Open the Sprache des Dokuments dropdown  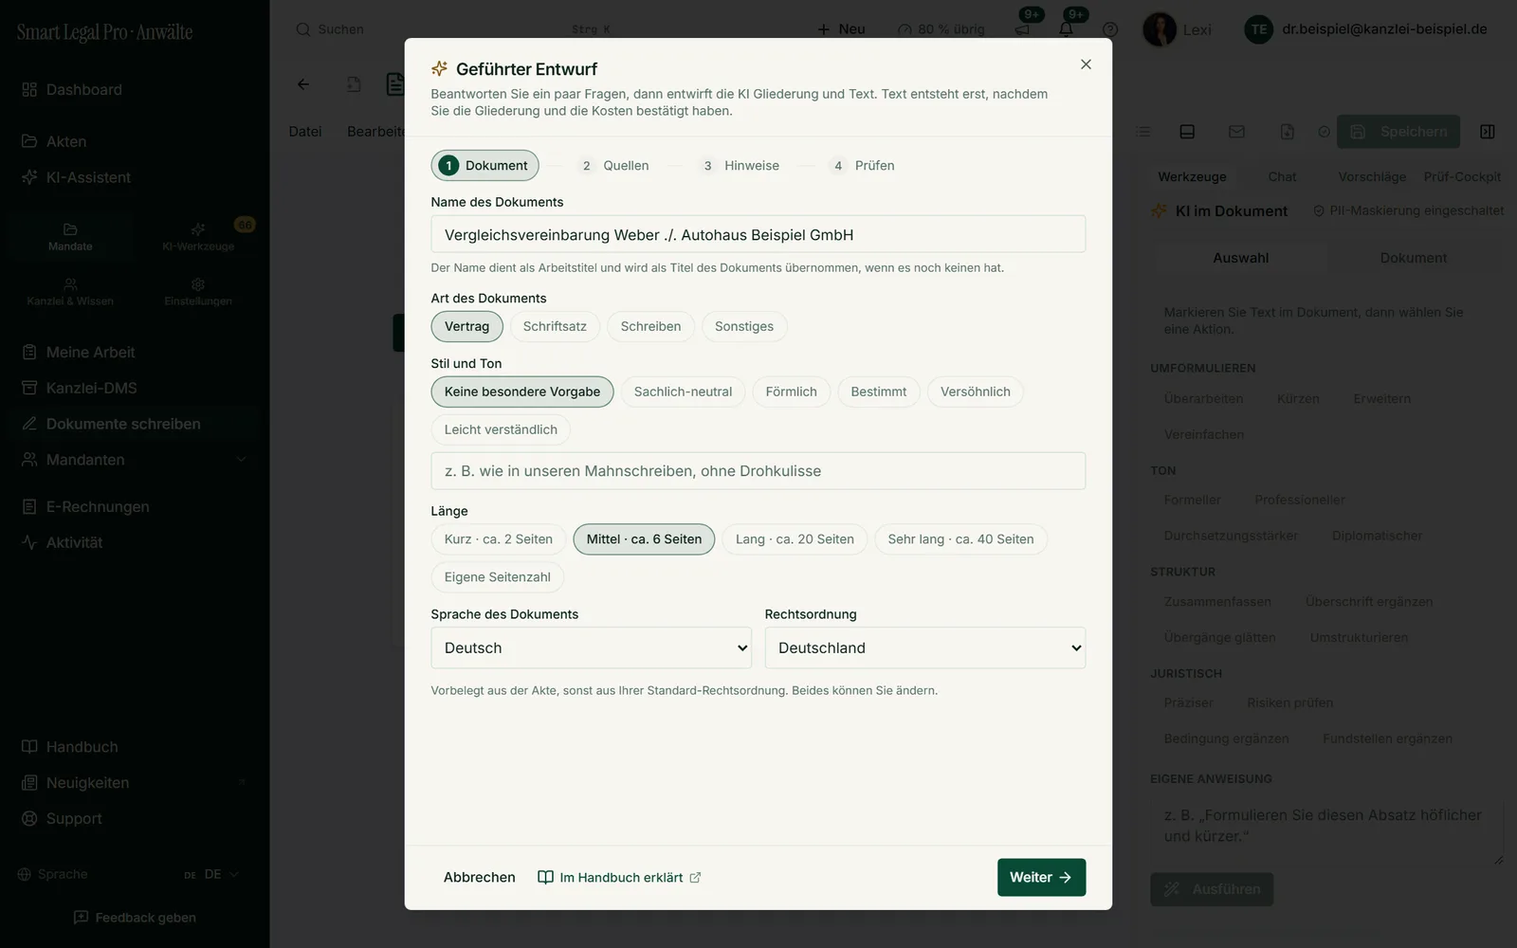coord(592,647)
